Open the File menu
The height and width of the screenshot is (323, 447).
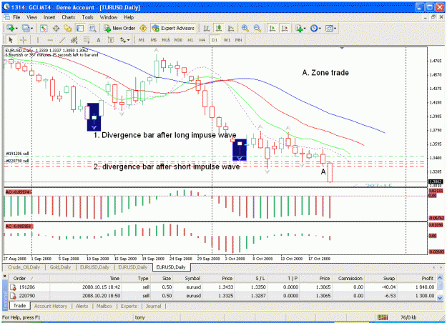pyautogui.click(x=16, y=17)
